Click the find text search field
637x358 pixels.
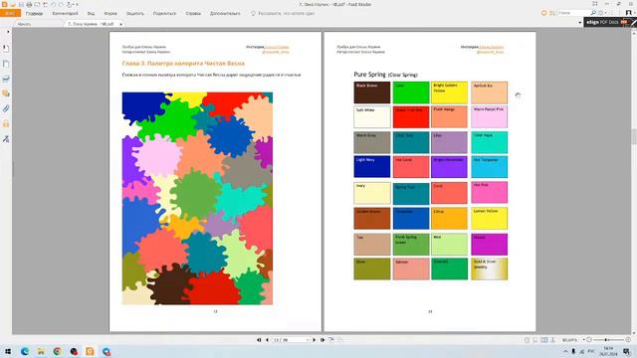(x=573, y=13)
